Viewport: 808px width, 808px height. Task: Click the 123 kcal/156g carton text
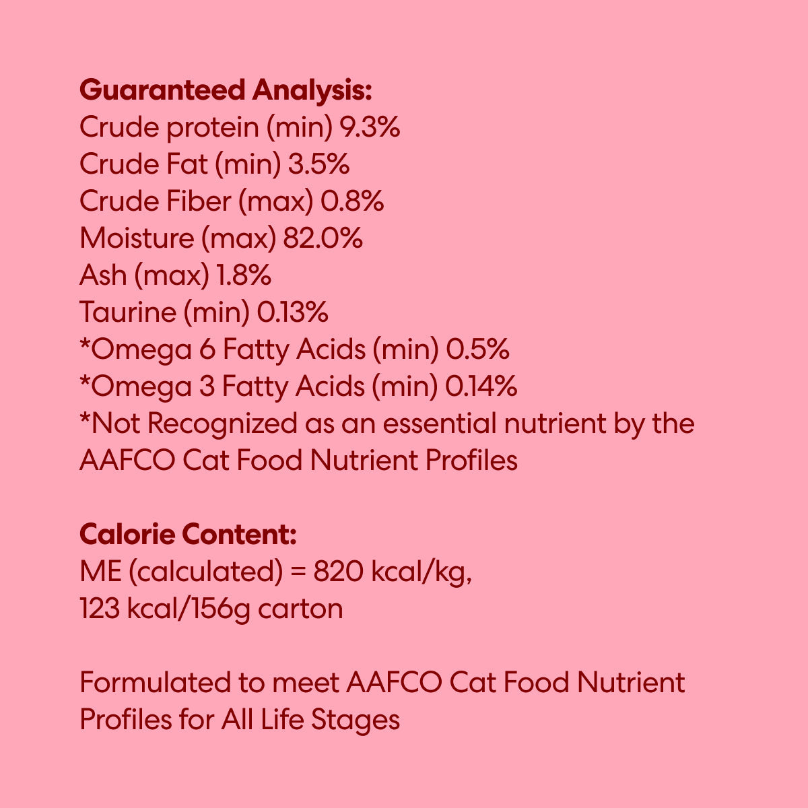[211, 609]
